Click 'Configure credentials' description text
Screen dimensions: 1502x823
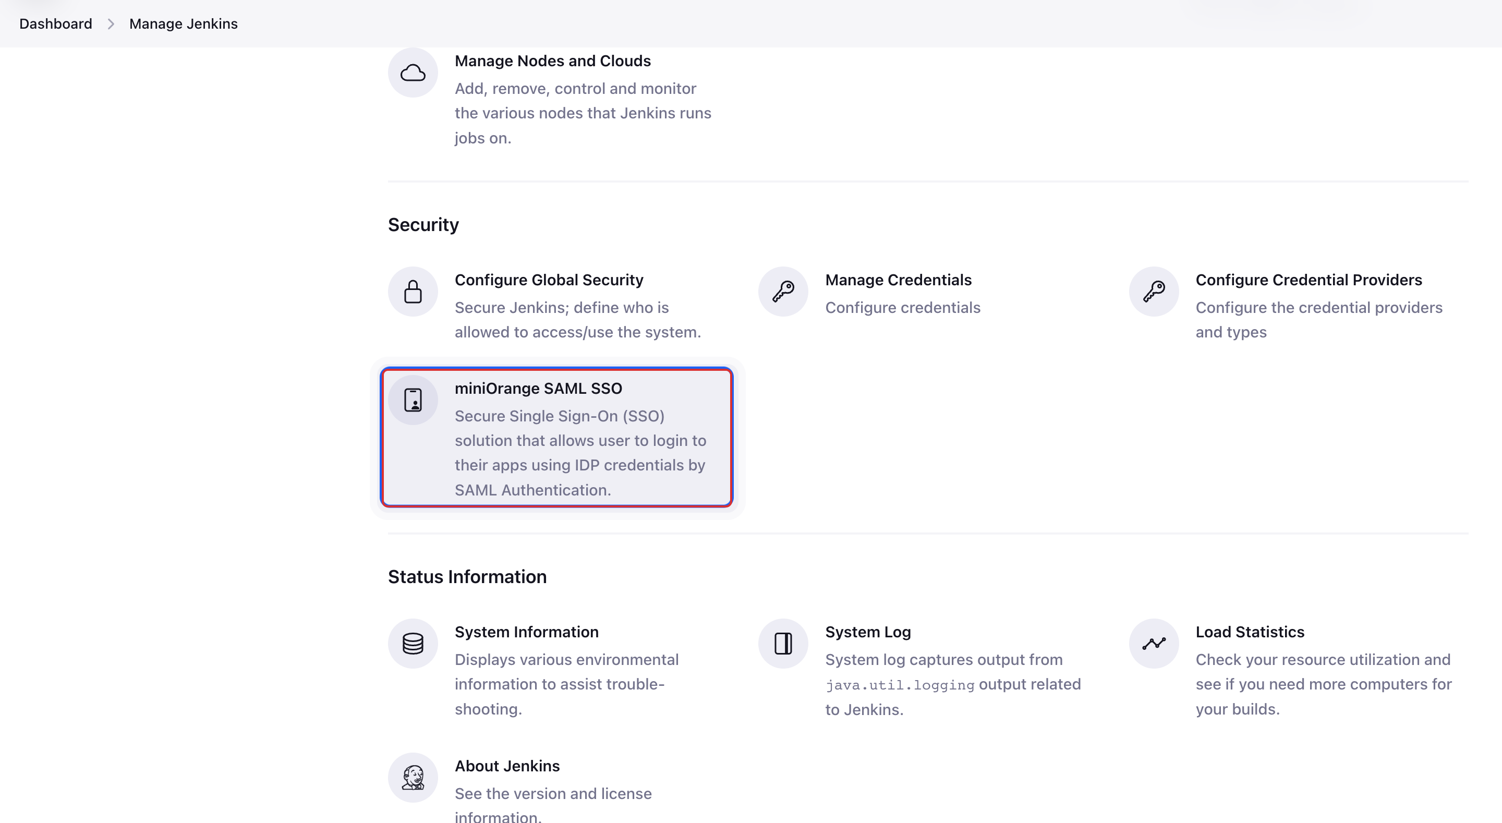click(903, 307)
